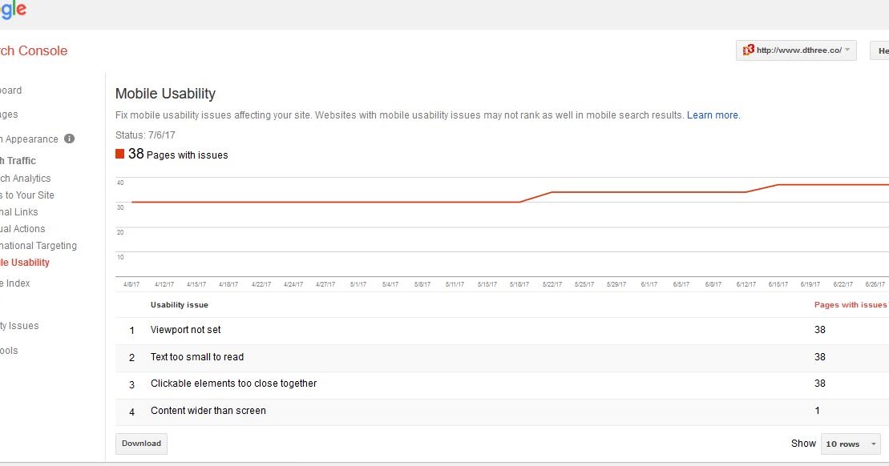Click the info icon beside Search Appearance
The image size is (889, 466).
pyautogui.click(x=69, y=139)
